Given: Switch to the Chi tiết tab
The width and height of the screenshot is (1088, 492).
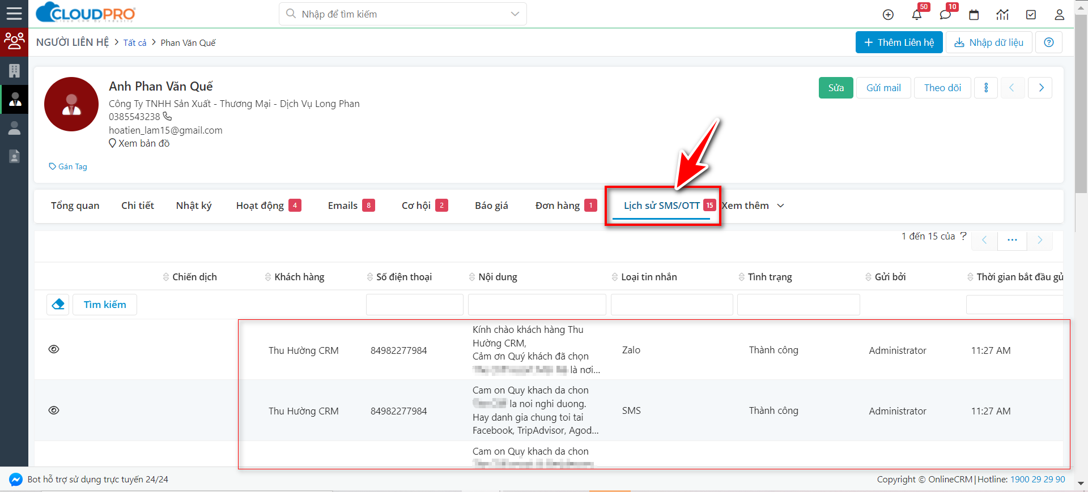Looking at the screenshot, I should click(138, 206).
